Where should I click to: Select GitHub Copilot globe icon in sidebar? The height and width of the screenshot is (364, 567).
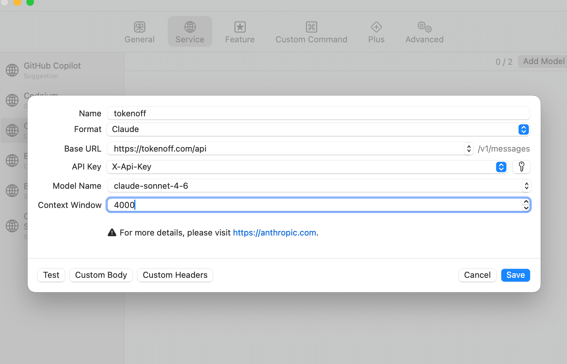point(12,70)
